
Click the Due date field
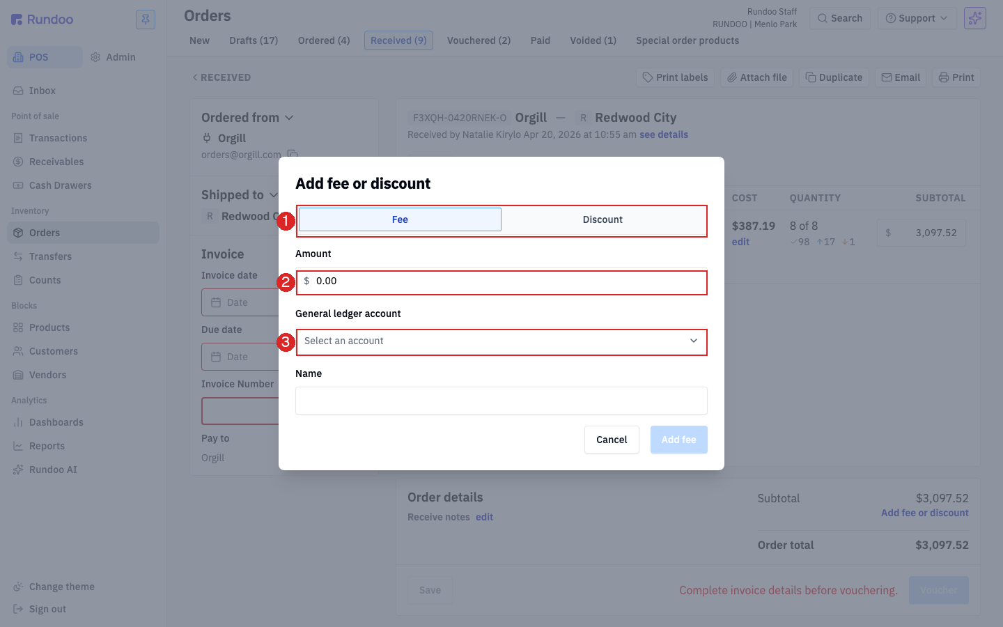point(240,357)
